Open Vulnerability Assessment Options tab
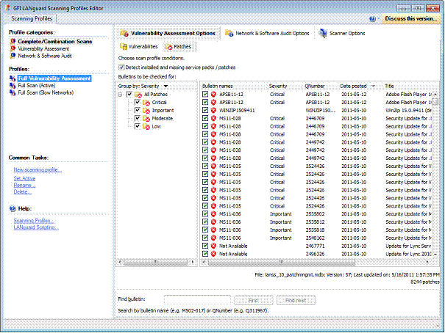Viewport: 445px width, 333px height. [x=168, y=33]
